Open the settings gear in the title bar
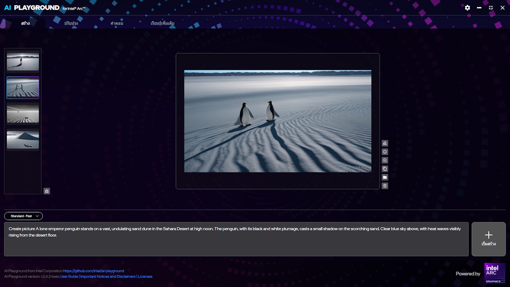Screen dimensions: 510x287 467,8
